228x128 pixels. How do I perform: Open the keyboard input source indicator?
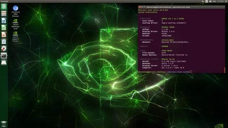click(207, 1)
